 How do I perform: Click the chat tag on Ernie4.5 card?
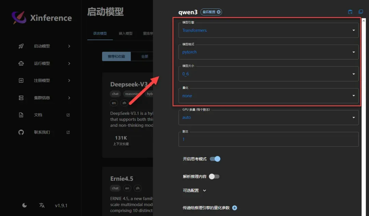point(115,188)
